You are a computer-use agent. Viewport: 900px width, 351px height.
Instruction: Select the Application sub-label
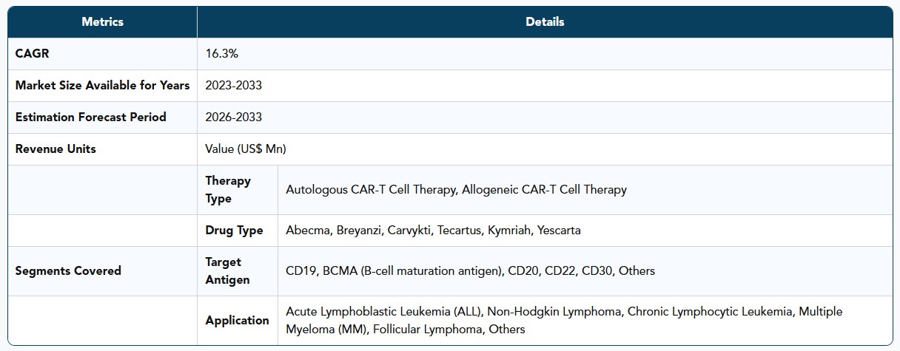(237, 320)
